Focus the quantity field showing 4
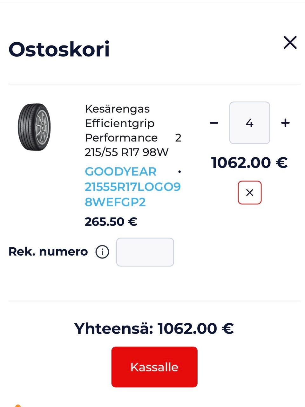The height and width of the screenshot is (407, 305). tap(249, 123)
